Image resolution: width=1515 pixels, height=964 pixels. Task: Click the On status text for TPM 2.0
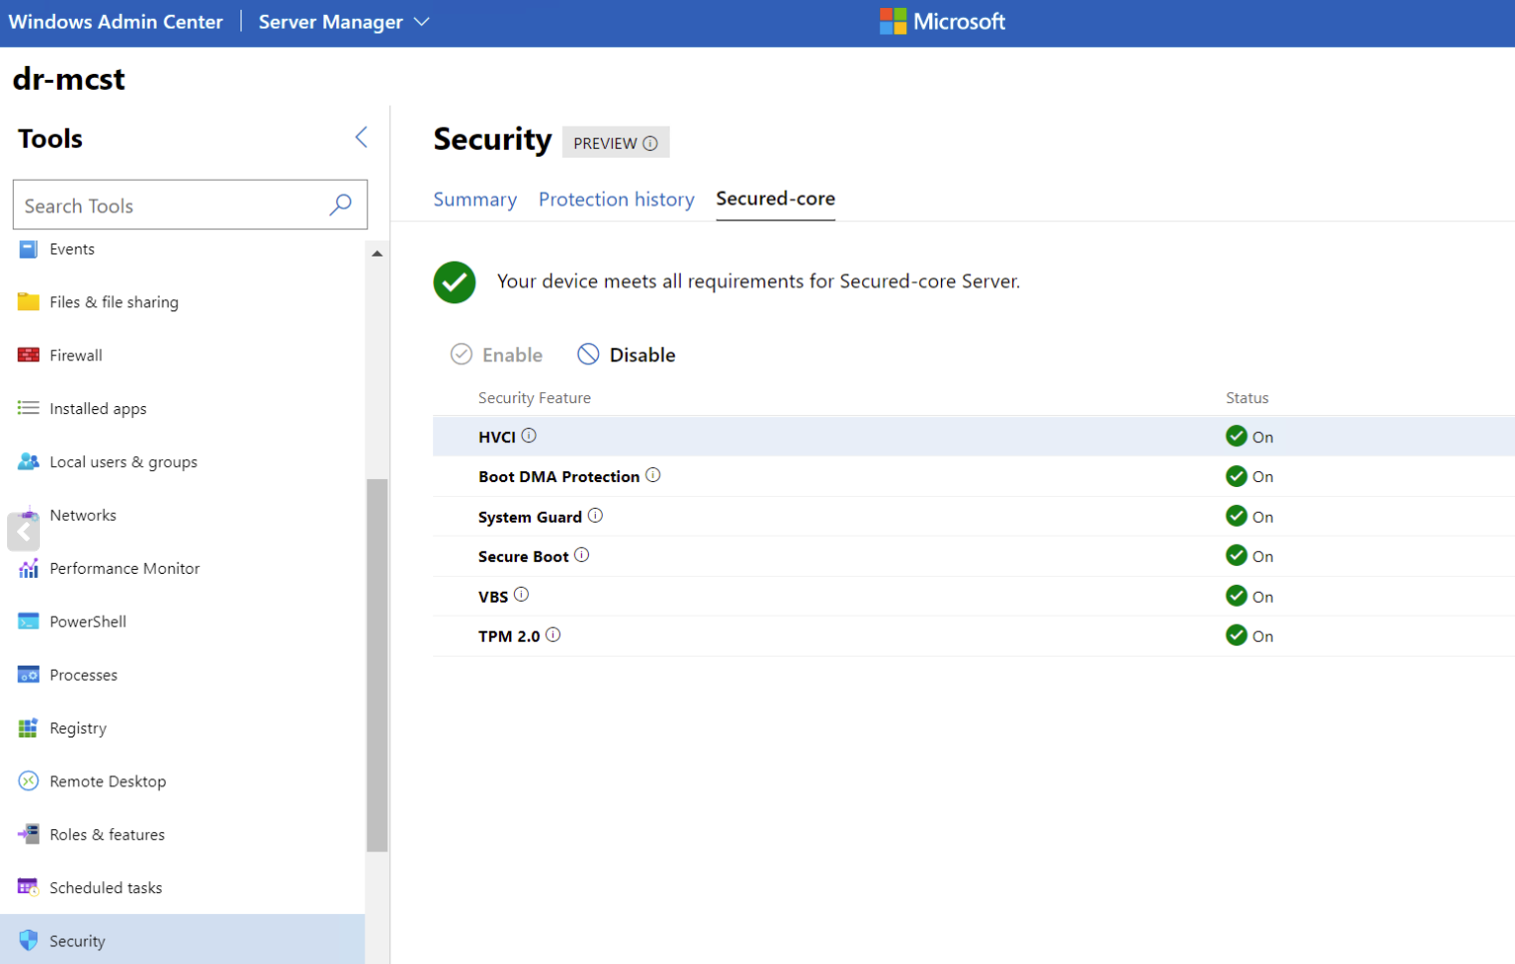pyautogui.click(x=1262, y=637)
